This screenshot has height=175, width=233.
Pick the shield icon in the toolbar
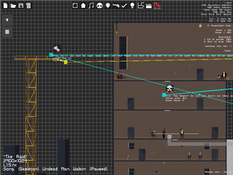tap(108, 5)
